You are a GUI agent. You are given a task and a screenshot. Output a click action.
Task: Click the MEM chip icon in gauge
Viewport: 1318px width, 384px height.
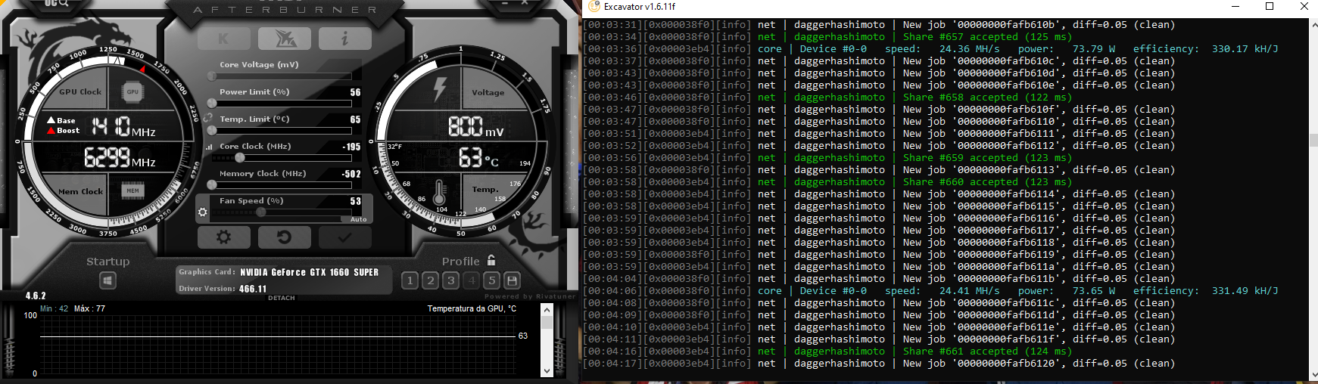[x=132, y=190]
